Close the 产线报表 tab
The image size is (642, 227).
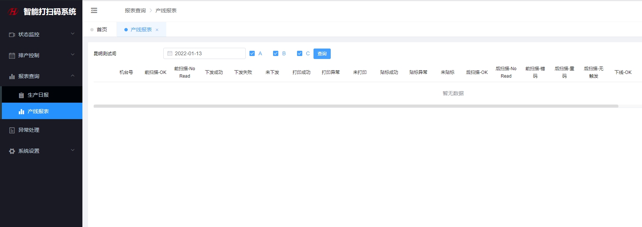[157, 30]
